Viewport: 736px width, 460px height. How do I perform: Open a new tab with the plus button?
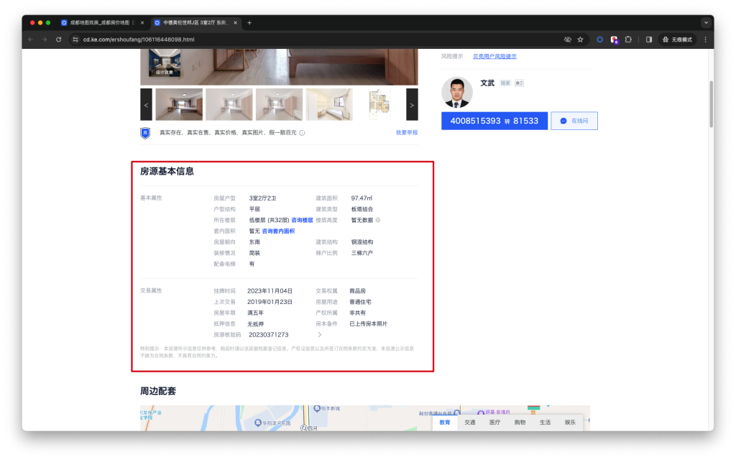coord(249,22)
